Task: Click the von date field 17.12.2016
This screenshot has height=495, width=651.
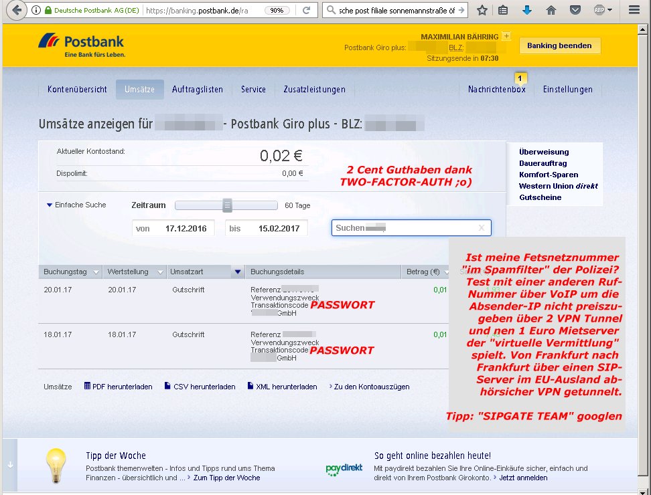Action: [173, 228]
